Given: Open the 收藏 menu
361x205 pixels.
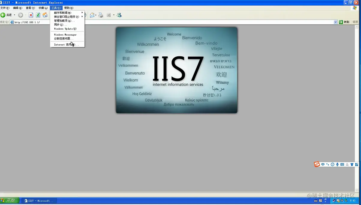Looking at the screenshot, I should [x=43, y=8].
